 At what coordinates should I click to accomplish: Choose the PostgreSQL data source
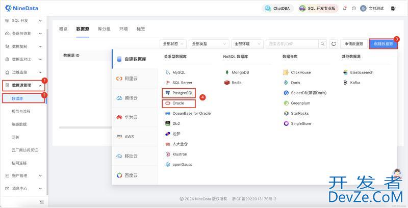pos(180,93)
